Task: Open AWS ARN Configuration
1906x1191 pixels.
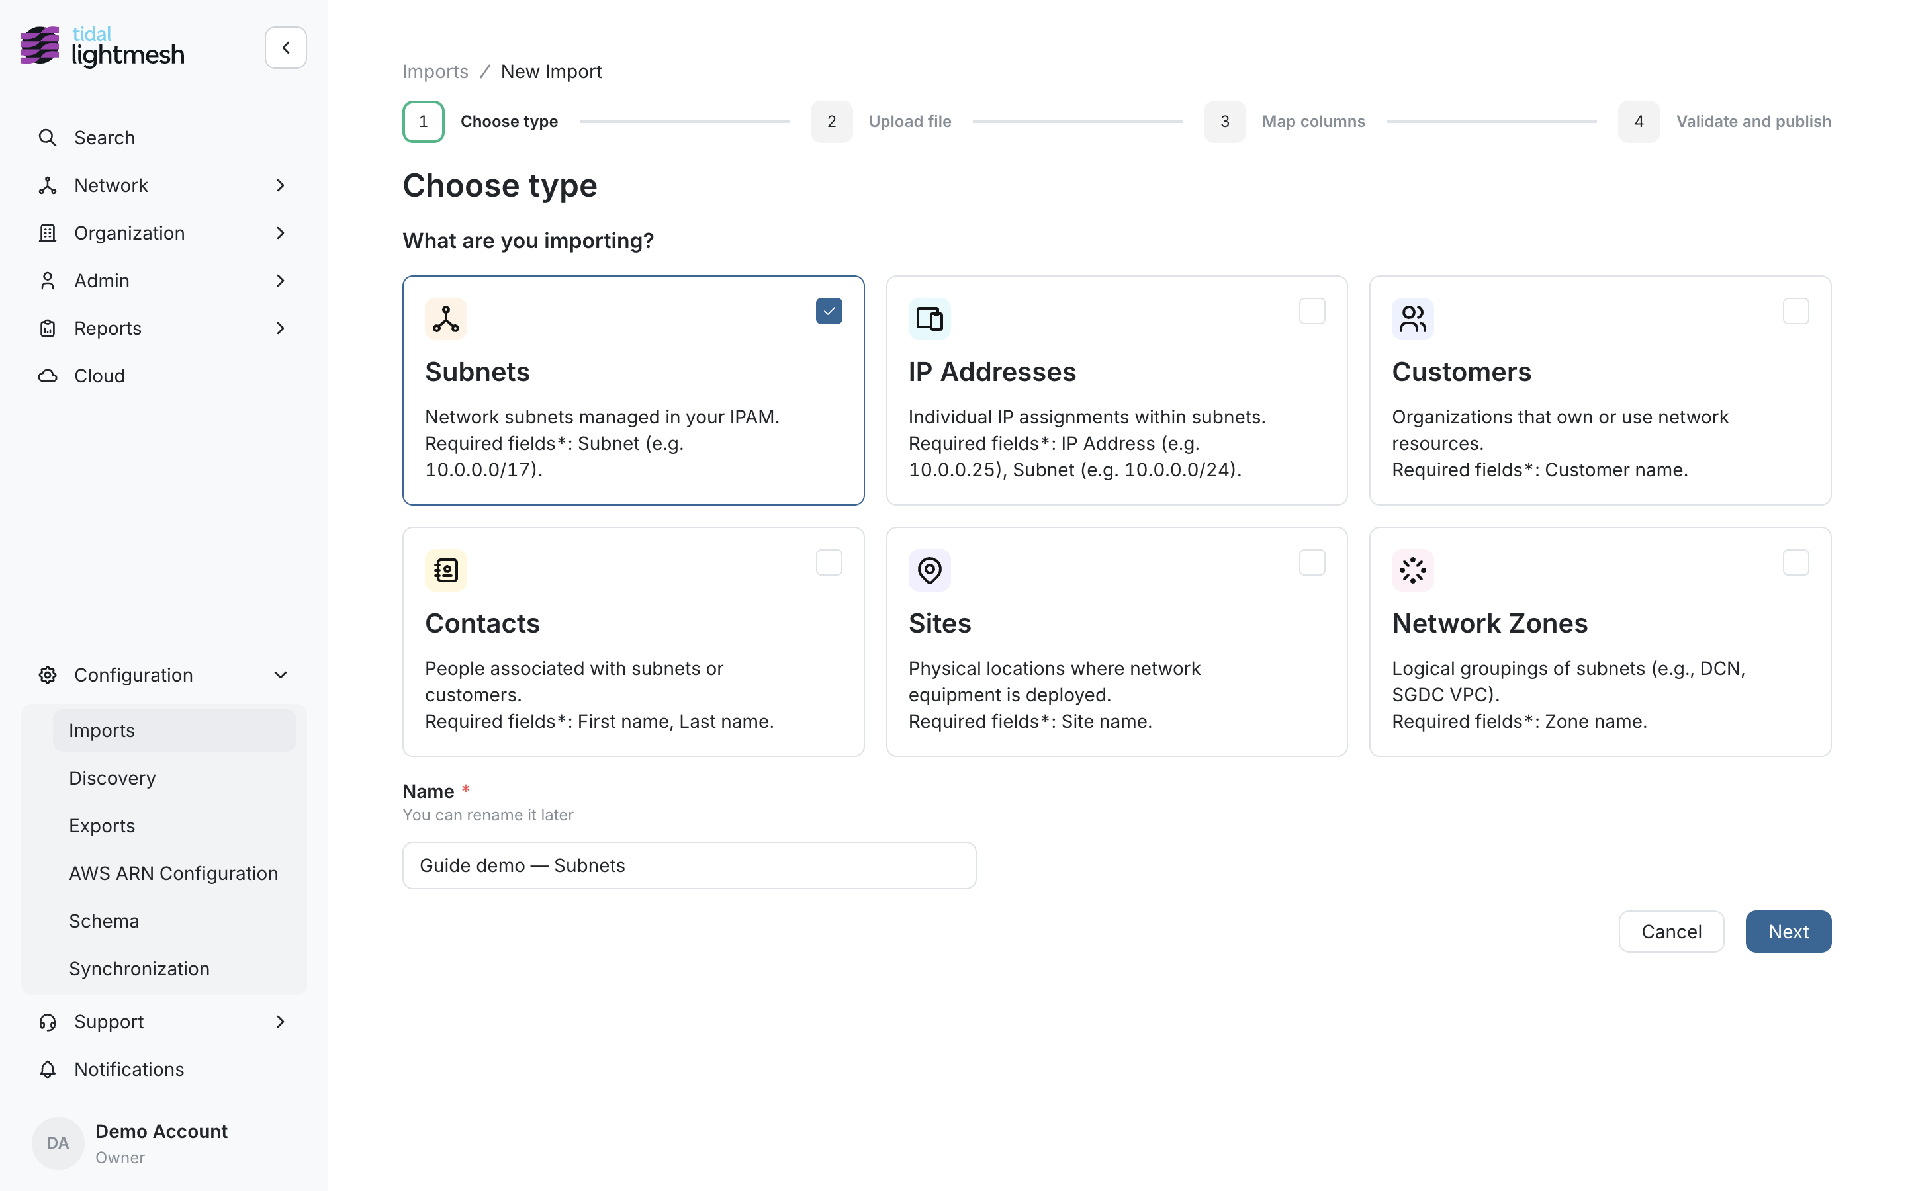Action: click(175, 873)
